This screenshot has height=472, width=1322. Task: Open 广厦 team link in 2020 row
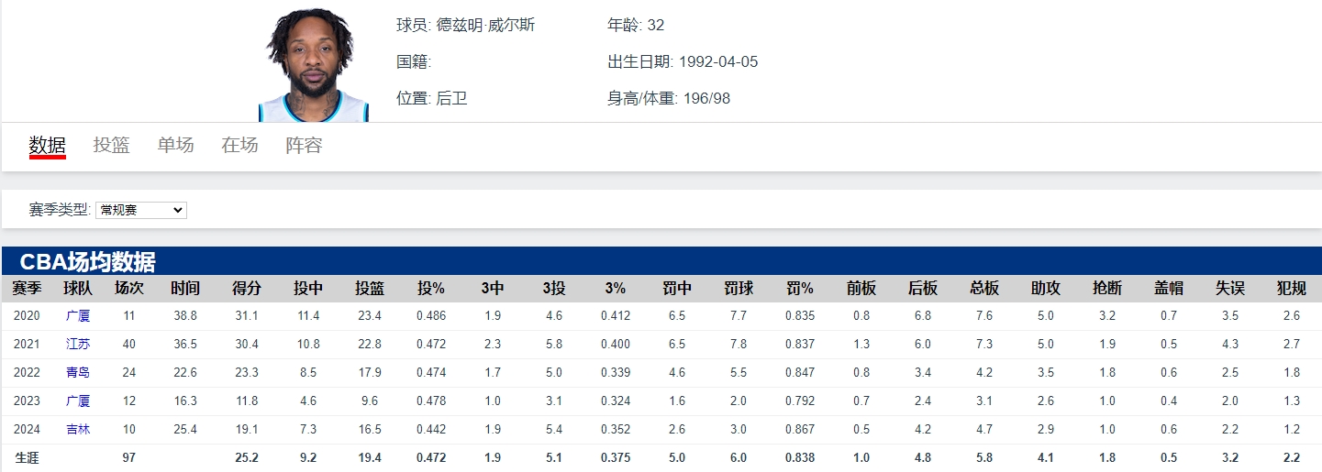pyautogui.click(x=78, y=315)
